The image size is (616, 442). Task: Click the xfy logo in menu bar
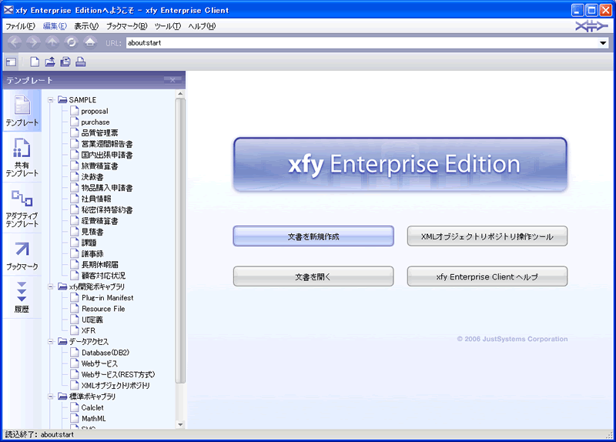click(x=591, y=26)
